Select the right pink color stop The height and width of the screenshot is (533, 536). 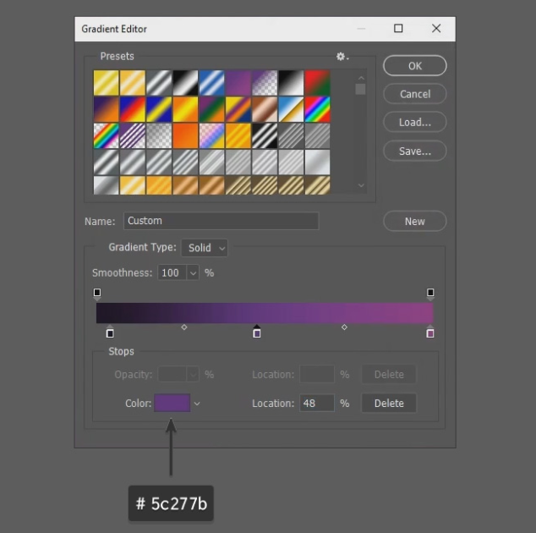tap(430, 333)
